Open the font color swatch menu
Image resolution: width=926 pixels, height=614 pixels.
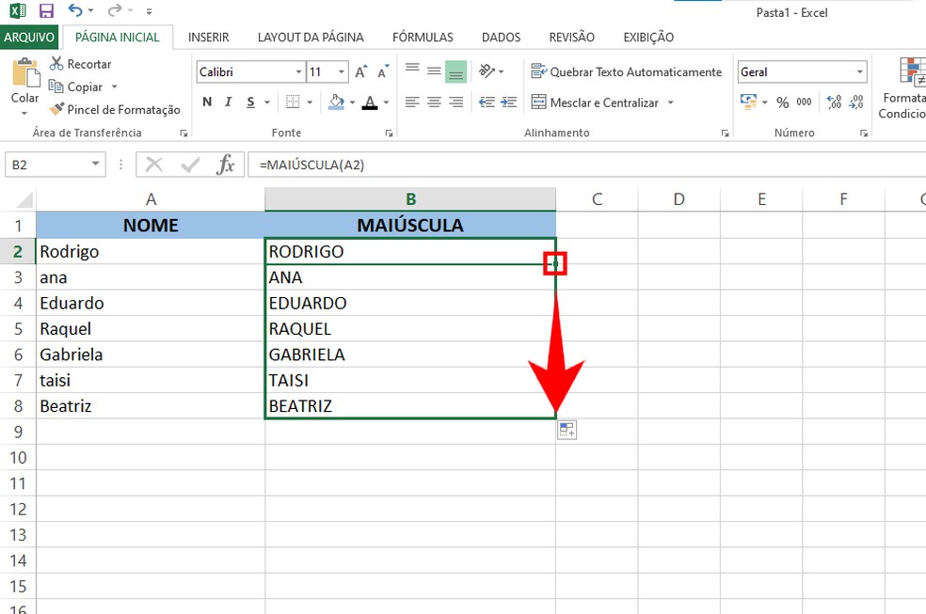coord(385,102)
